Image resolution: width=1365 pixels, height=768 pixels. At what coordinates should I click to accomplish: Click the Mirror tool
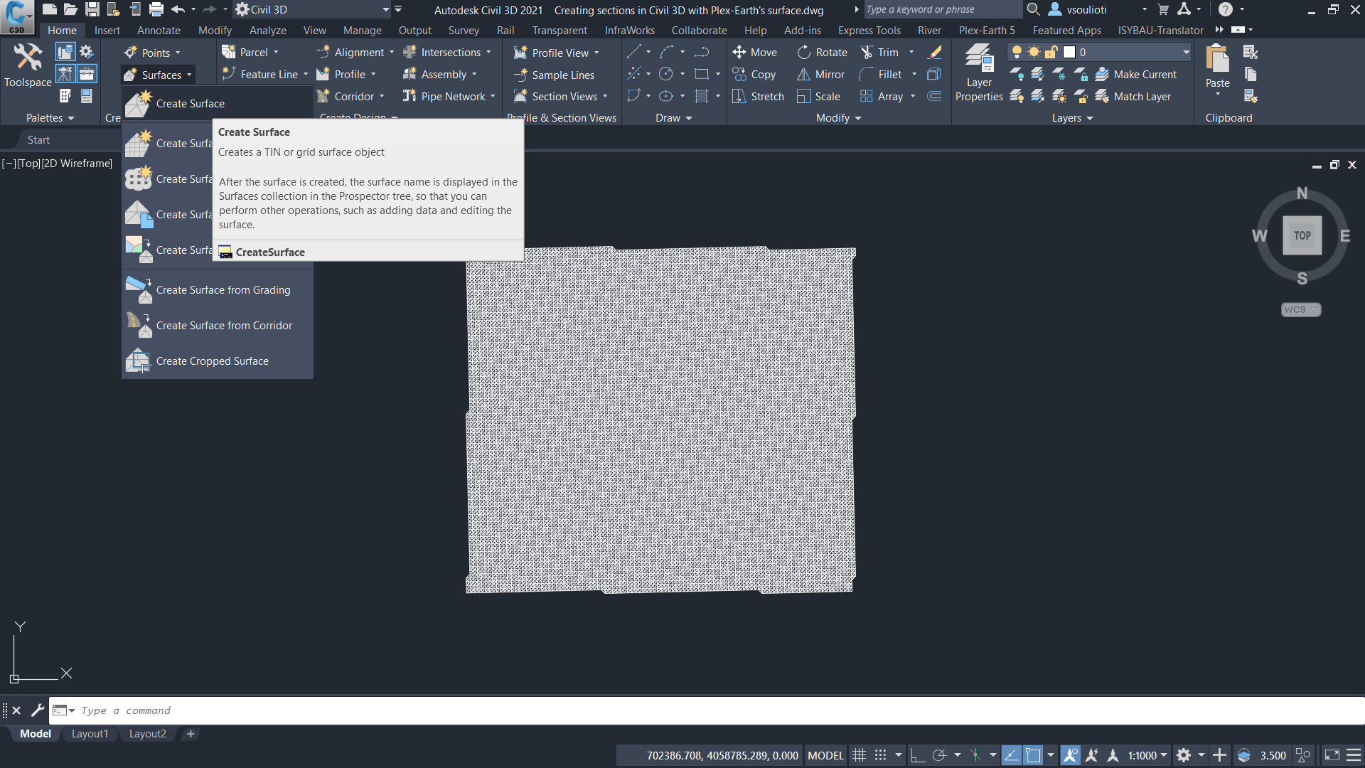click(821, 75)
